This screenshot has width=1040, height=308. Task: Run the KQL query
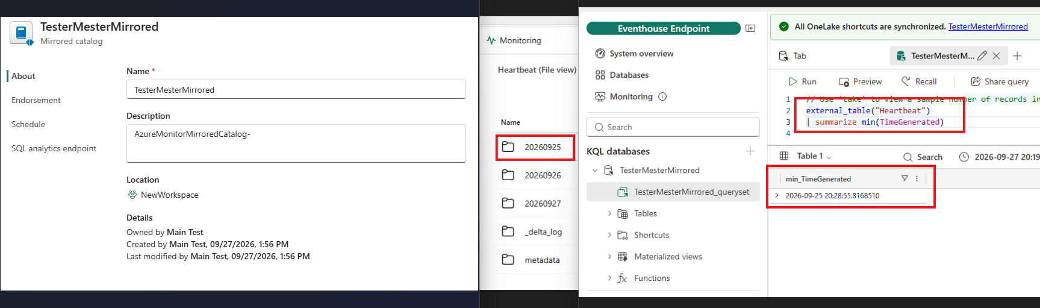(x=802, y=81)
